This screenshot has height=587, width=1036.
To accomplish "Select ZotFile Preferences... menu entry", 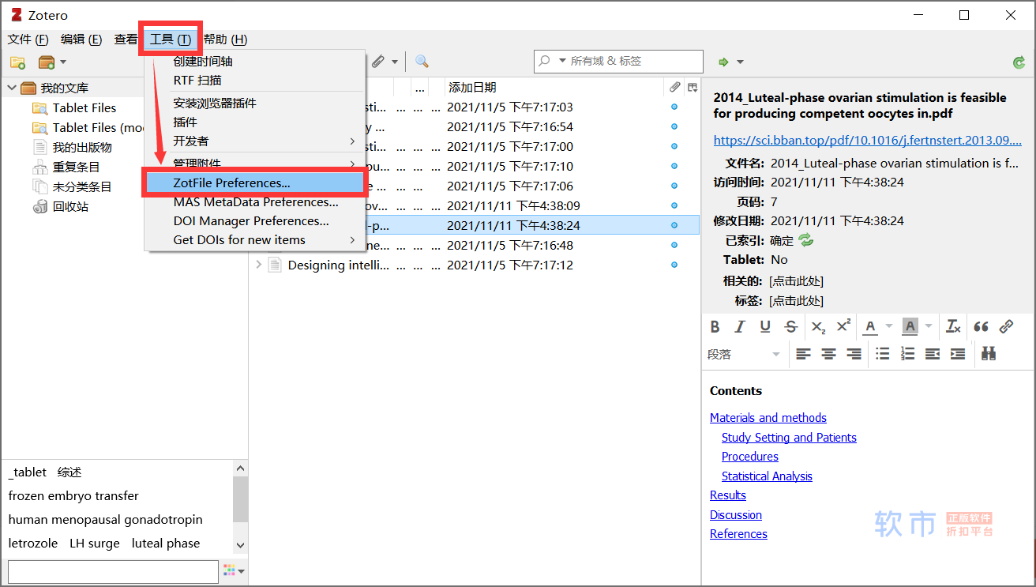I will point(254,182).
